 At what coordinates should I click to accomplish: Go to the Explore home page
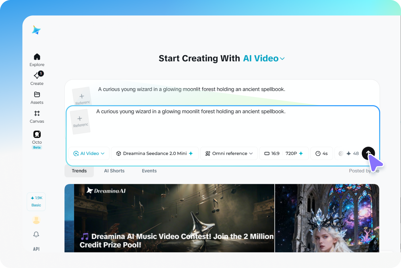click(37, 60)
